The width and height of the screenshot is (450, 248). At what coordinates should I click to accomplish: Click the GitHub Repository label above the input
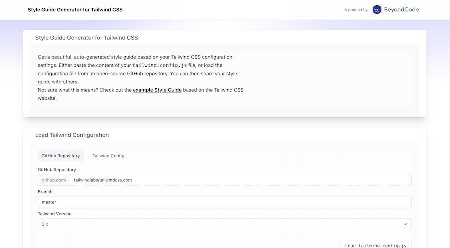click(57, 169)
